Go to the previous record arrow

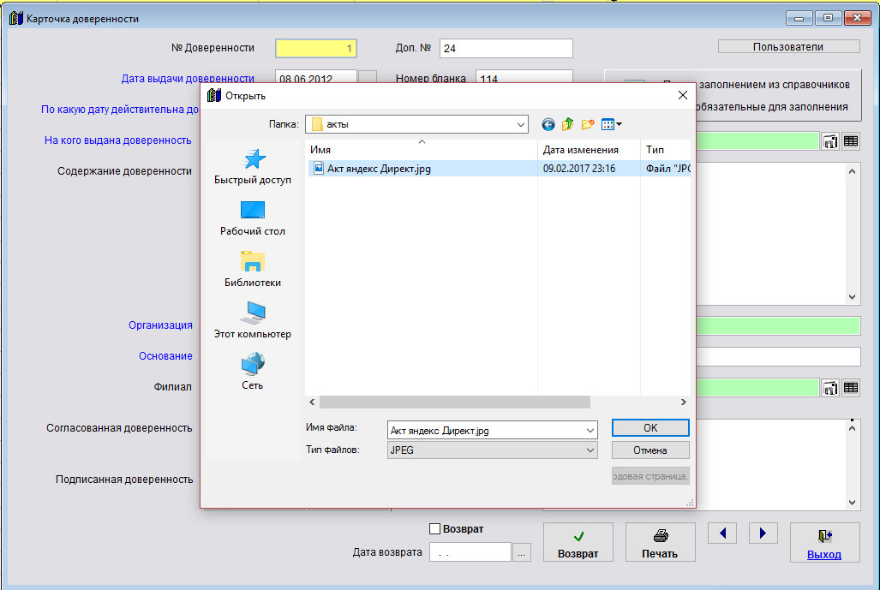(x=722, y=533)
